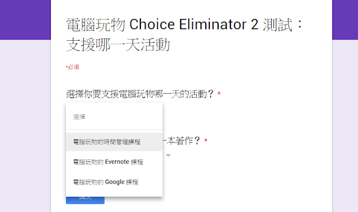358x212 pixels.
Task: Click the partially hidden 一本著作？ question label
Action: click(x=181, y=141)
